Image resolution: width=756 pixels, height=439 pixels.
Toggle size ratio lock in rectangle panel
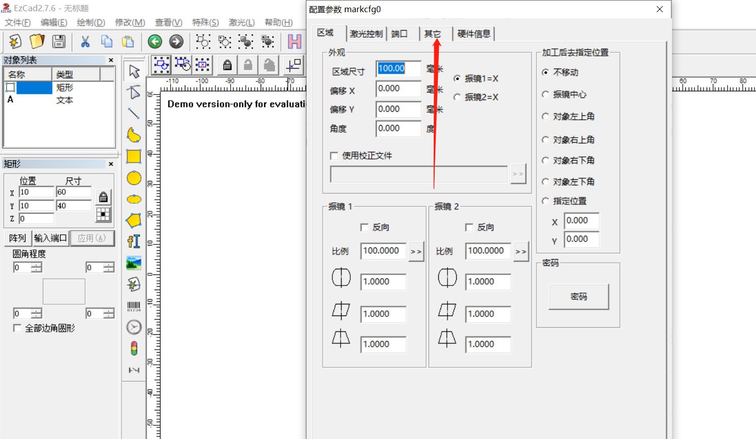(x=103, y=197)
